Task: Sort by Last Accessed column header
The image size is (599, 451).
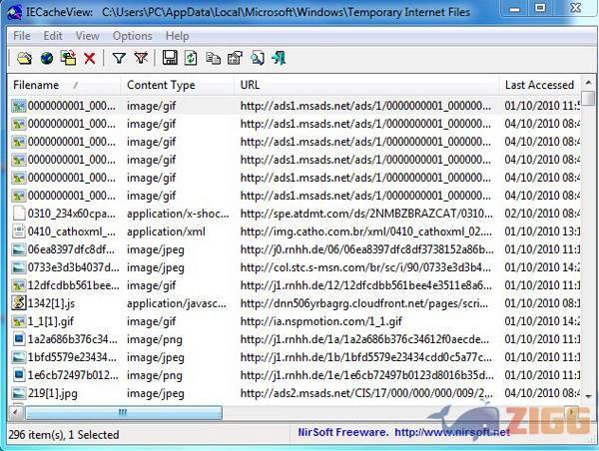Action: coord(540,85)
